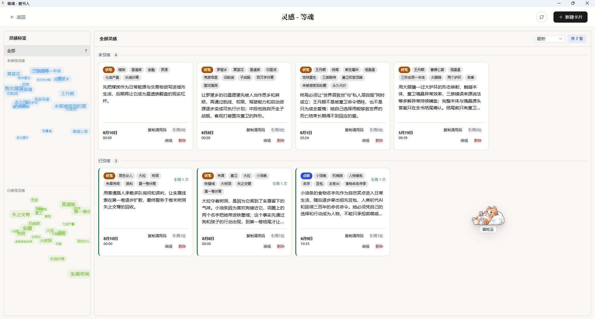595x319 pixels.
Task: Select 荒废母星 in the unused tag cloud
Action: coord(42,99)
